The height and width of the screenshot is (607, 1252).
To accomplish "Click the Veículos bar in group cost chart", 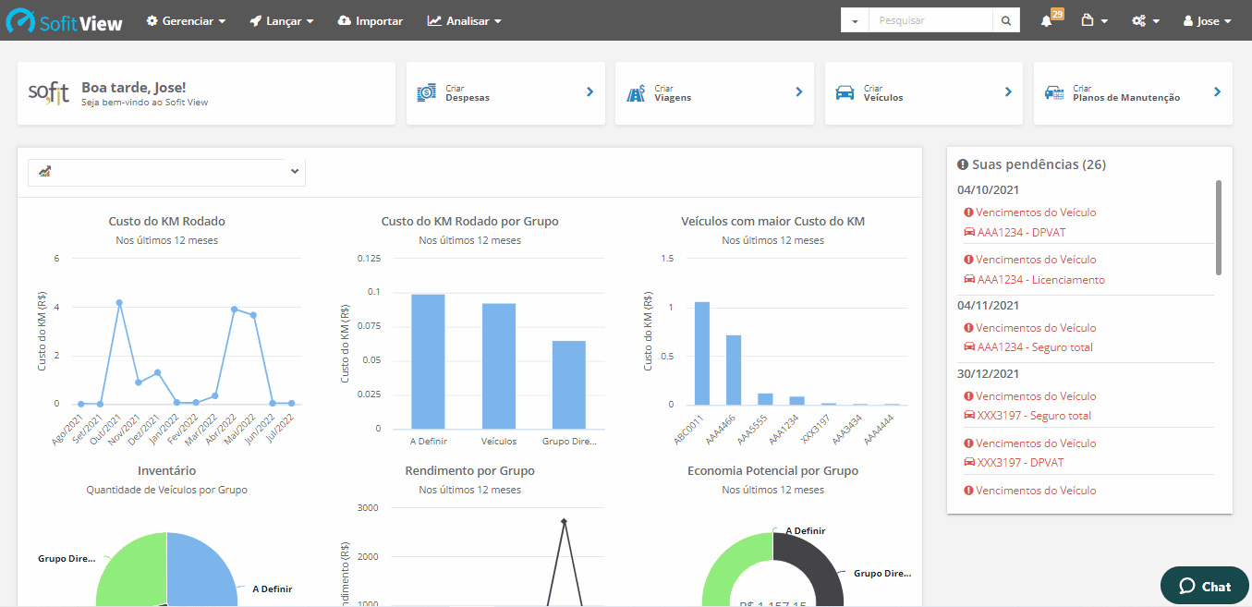I will point(499,366).
